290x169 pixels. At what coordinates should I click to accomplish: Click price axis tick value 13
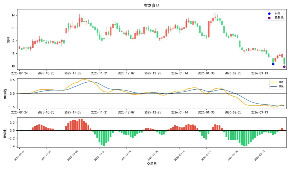[13, 28]
